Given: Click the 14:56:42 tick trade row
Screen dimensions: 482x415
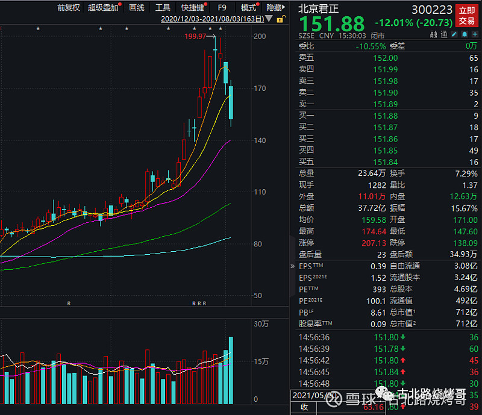Looking at the screenshot, I should pos(388,360).
